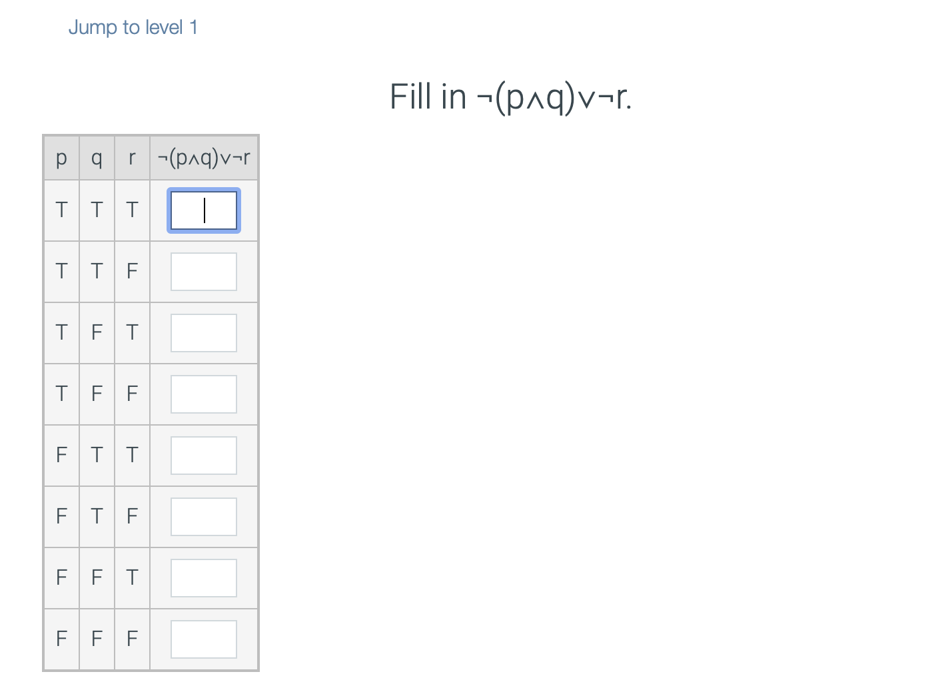Select the focused input for row T T T
Image resolution: width=938 pixels, height=678 pixels.
coord(203,210)
